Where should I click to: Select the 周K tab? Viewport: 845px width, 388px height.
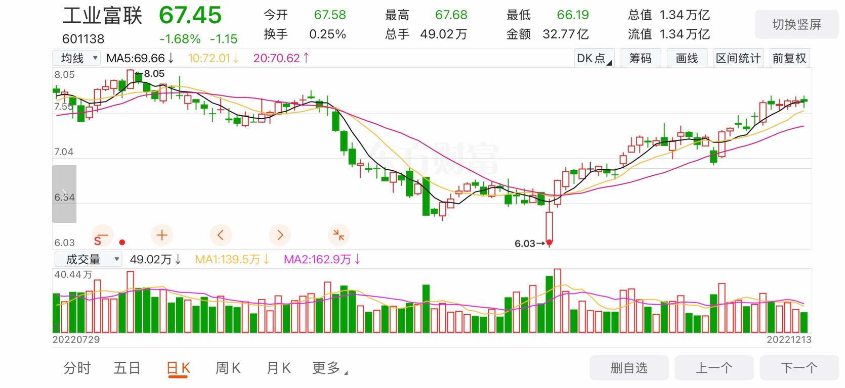[228, 368]
